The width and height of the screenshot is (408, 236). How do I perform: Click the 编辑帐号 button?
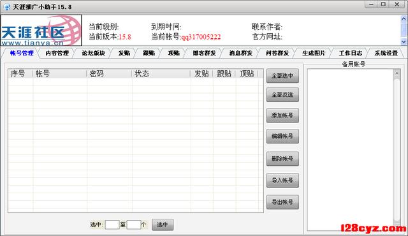coord(282,136)
